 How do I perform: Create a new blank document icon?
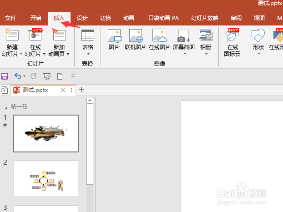pyautogui.click(x=60, y=76)
